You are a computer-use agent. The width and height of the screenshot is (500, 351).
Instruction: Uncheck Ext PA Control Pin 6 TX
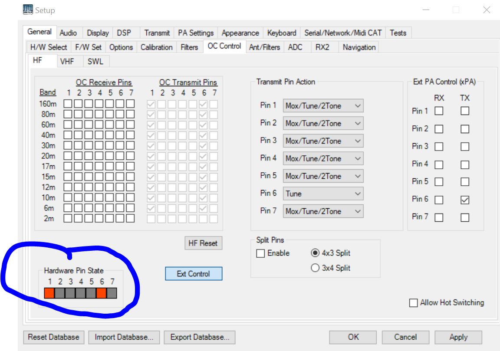click(x=465, y=200)
